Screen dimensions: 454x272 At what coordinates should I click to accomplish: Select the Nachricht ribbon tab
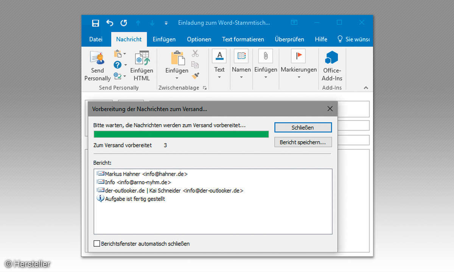click(129, 39)
